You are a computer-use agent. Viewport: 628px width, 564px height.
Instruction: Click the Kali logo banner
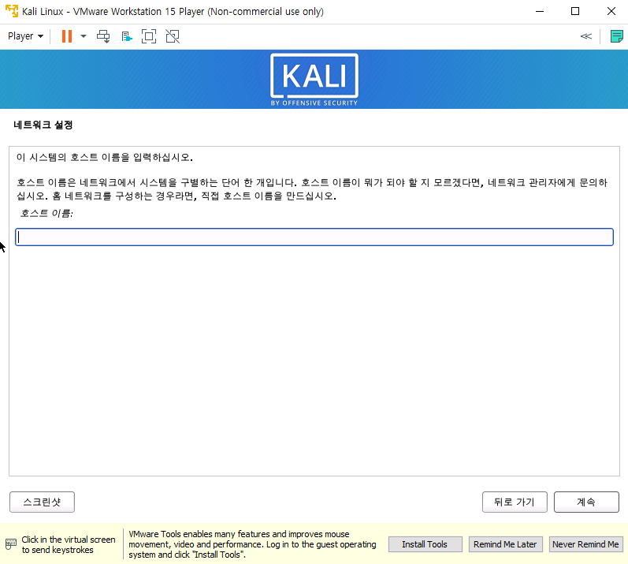(x=314, y=80)
